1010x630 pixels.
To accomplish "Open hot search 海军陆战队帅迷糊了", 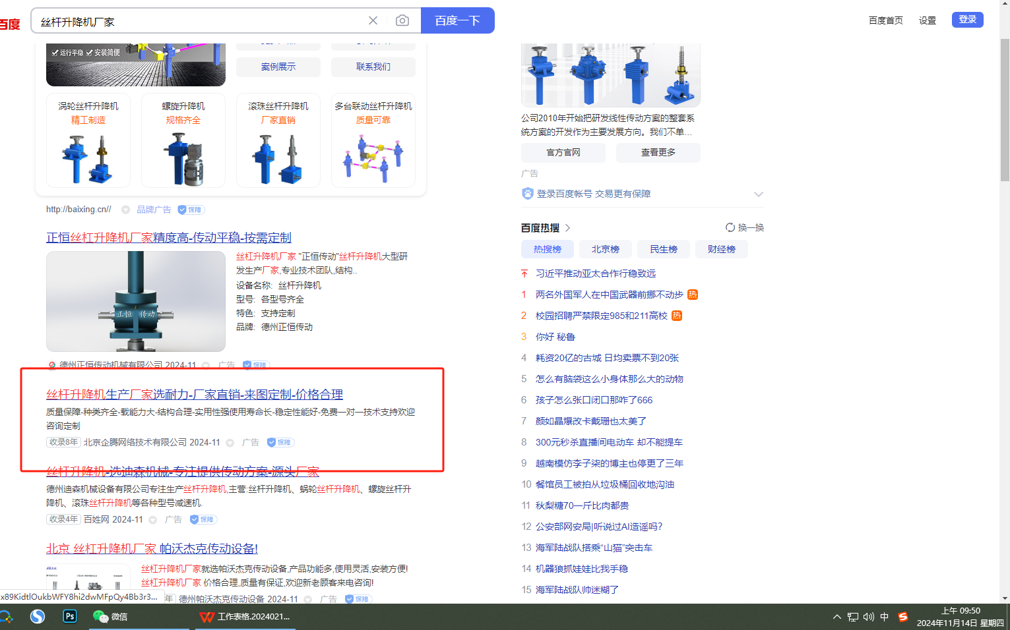I will coord(577,590).
